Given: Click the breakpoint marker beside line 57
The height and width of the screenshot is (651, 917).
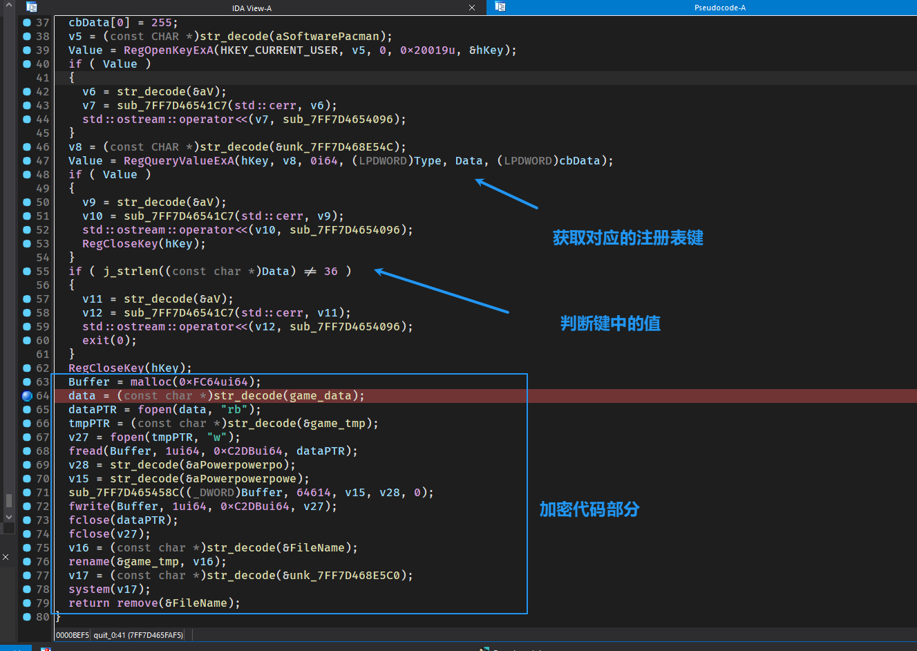Looking at the screenshot, I should 27,299.
